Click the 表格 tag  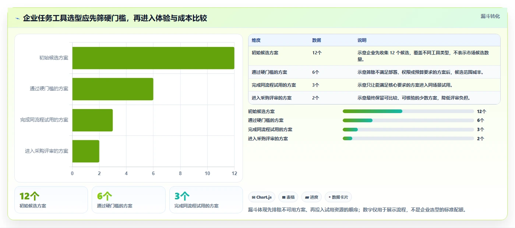[288, 197]
